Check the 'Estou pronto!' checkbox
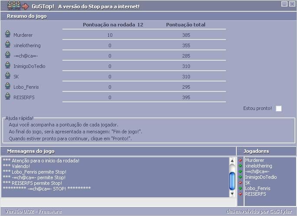 coord(278,108)
